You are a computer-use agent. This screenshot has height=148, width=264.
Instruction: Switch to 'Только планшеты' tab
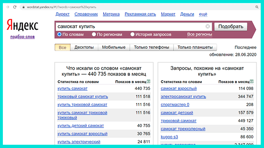[195, 47]
